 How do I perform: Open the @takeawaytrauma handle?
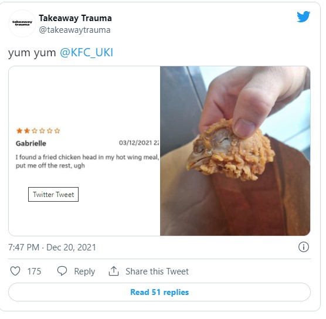pyautogui.click(x=74, y=30)
